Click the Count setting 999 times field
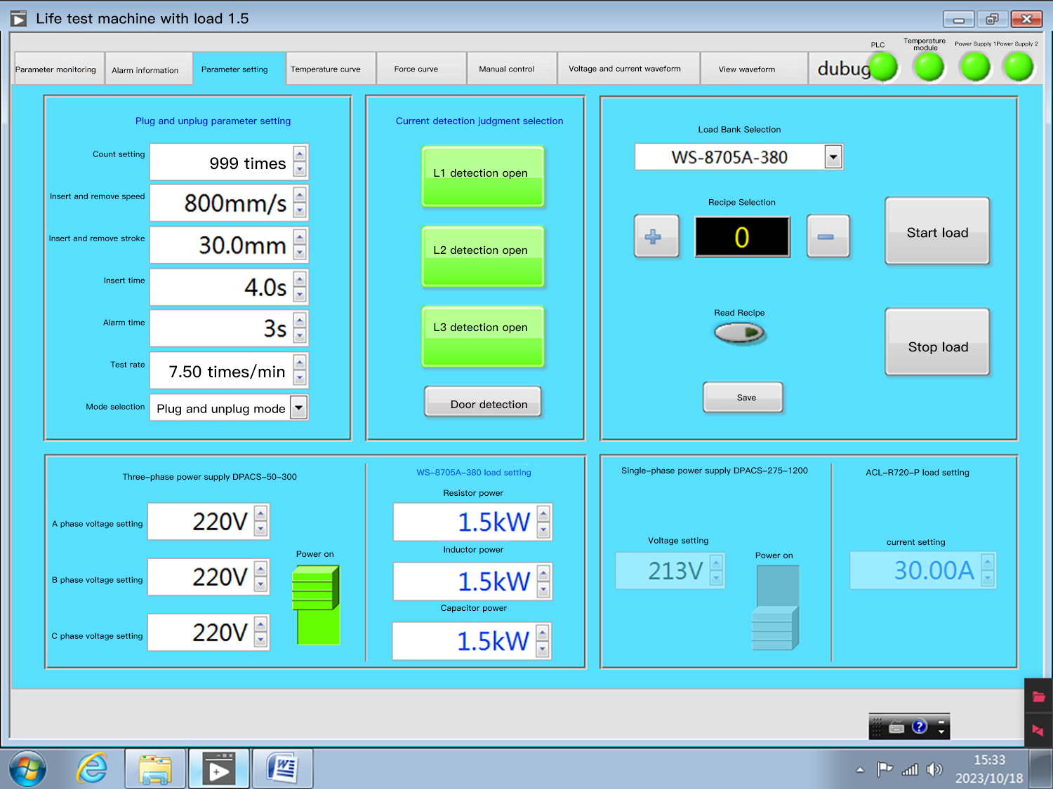The image size is (1053, 789). pyautogui.click(x=221, y=162)
